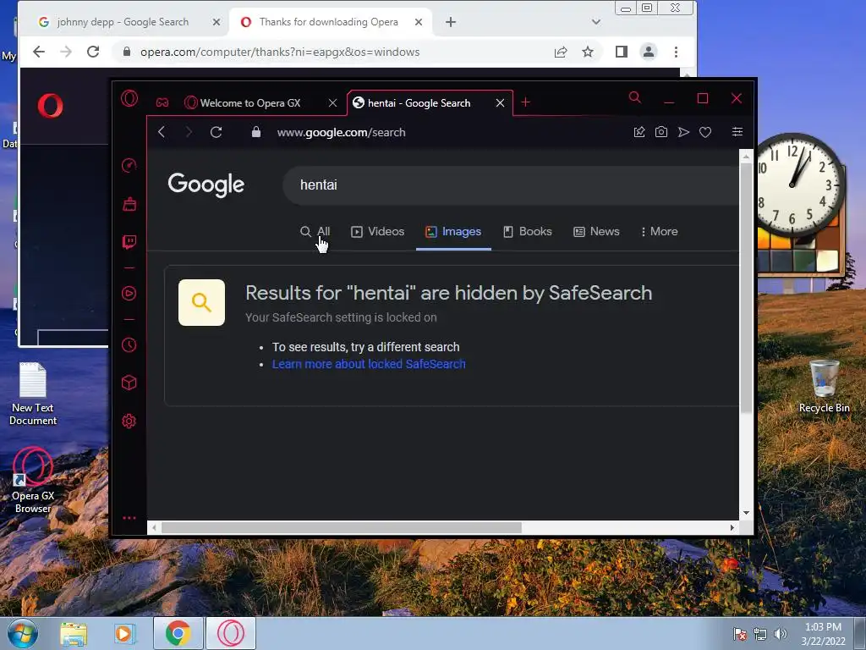Image resolution: width=866 pixels, height=650 pixels.
Task: Switch to the Videos results tab
Action: [x=378, y=232]
